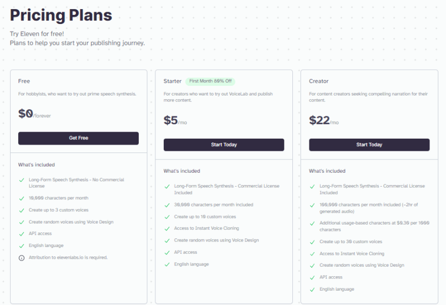Click the Starter plan title
The width and height of the screenshot is (446, 305).
(172, 81)
